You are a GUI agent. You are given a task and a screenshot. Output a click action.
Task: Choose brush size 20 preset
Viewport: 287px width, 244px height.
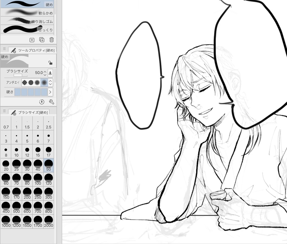6,165
